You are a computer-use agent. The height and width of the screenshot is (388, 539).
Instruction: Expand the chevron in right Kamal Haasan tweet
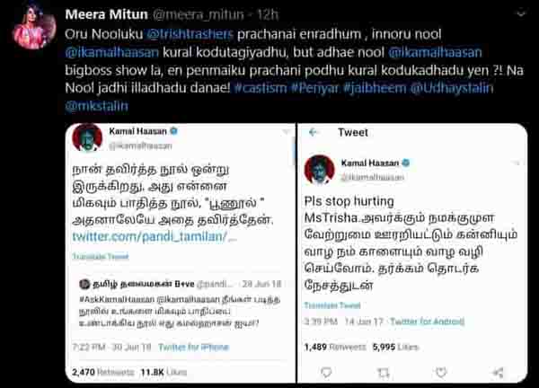pyautogui.click(x=517, y=163)
